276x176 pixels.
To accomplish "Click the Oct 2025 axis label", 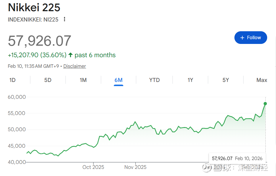I will click(x=93, y=167).
